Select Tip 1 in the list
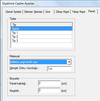This screenshot has height=101, width=100. (41, 33)
